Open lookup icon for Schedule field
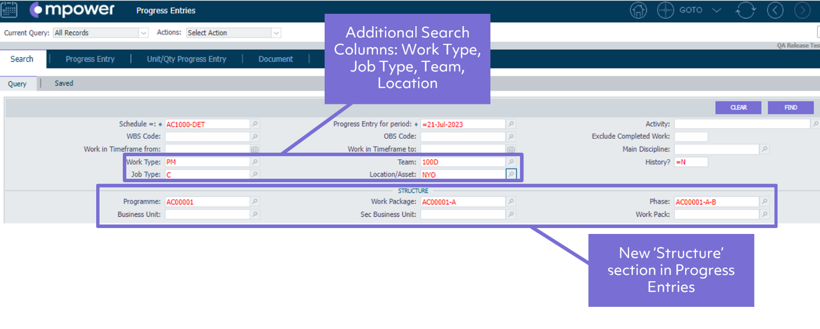820x329 pixels. (255, 124)
